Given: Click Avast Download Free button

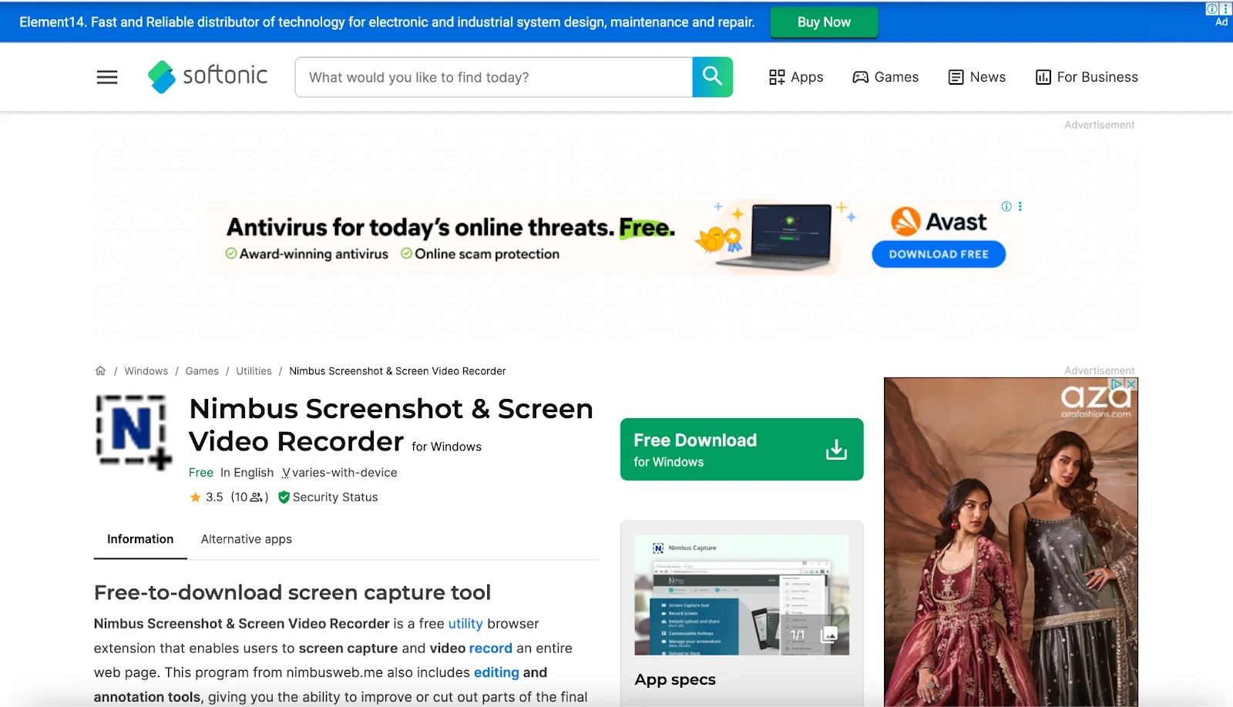Looking at the screenshot, I should click(x=939, y=254).
